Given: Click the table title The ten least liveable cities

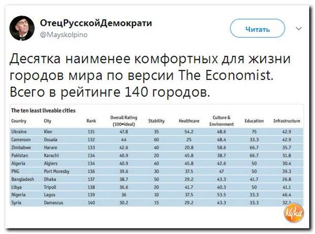Looking at the screenshot, I should (x=43, y=110).
